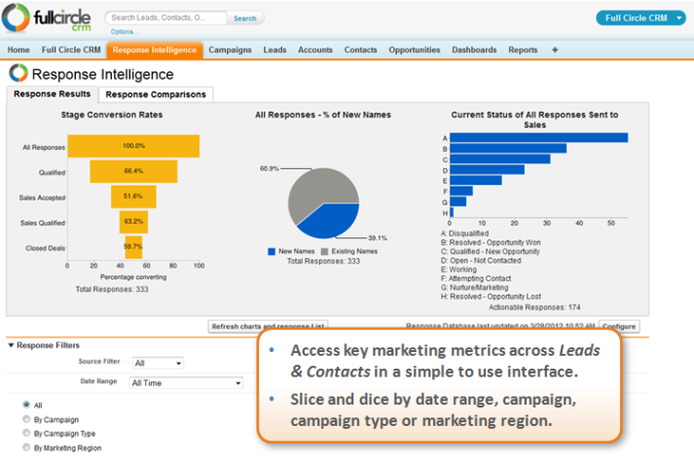Open the Source Filter dropdown

click(x=158, y=363)
